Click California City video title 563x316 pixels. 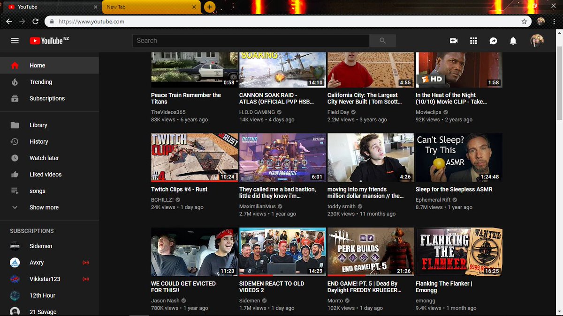click(365, 98)
